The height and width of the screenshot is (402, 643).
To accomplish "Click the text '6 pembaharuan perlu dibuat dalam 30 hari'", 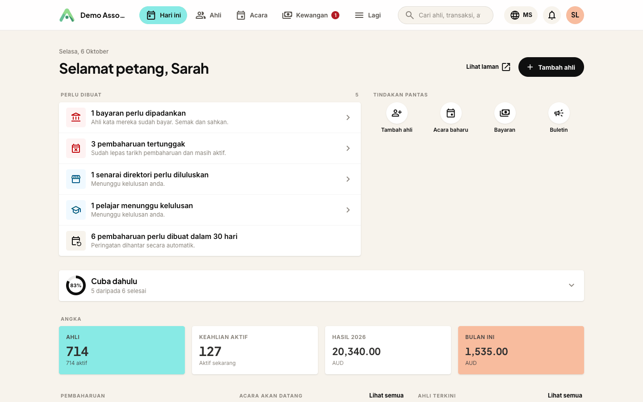I will point(164,236).
